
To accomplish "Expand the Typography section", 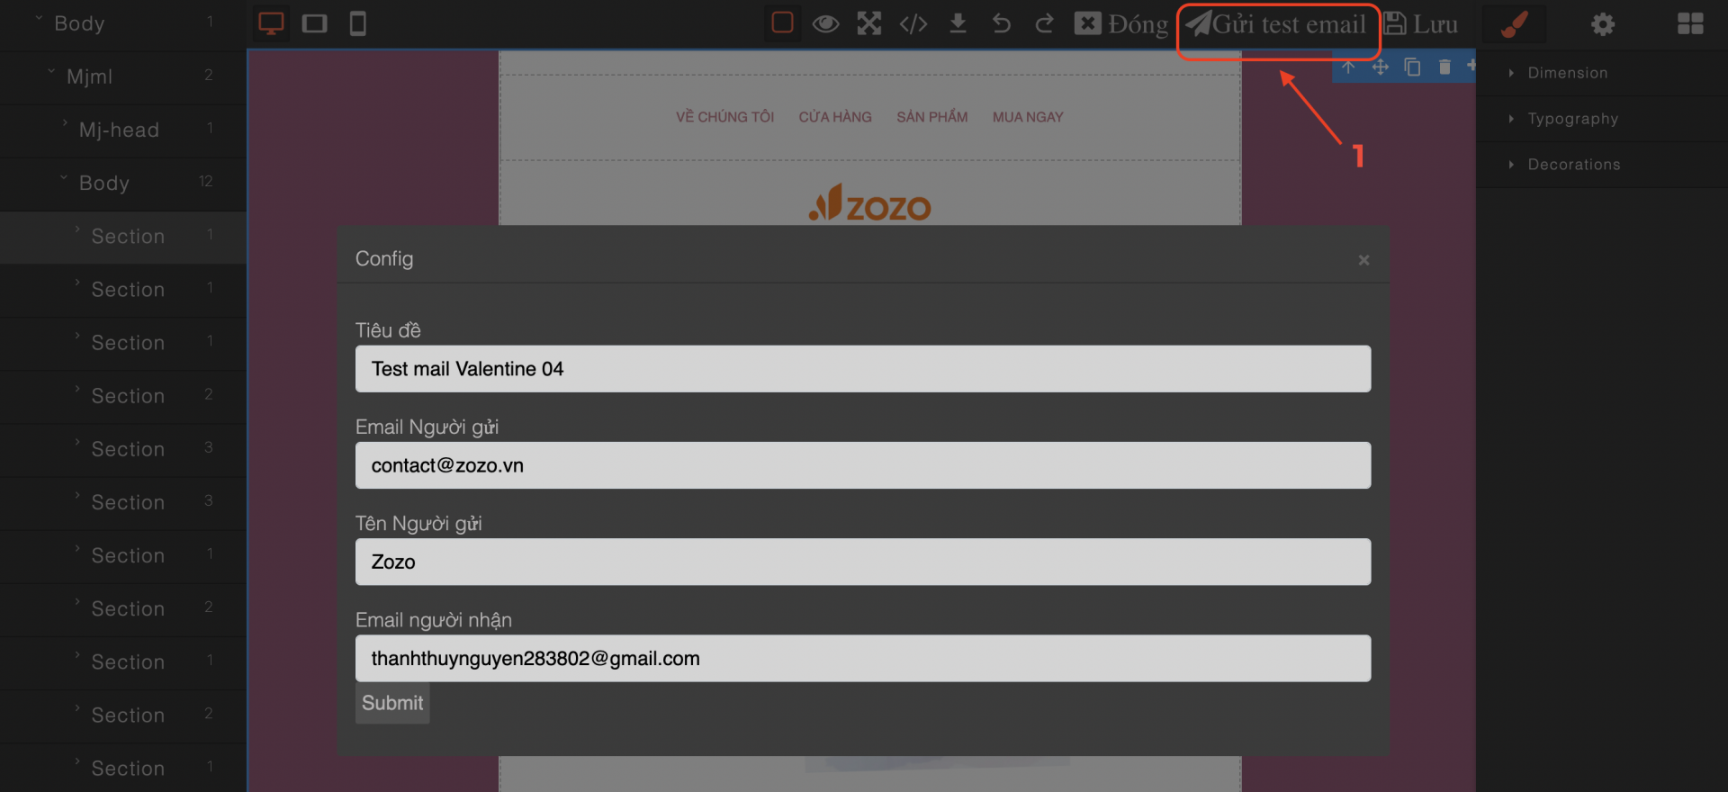I will (1572, 119).
